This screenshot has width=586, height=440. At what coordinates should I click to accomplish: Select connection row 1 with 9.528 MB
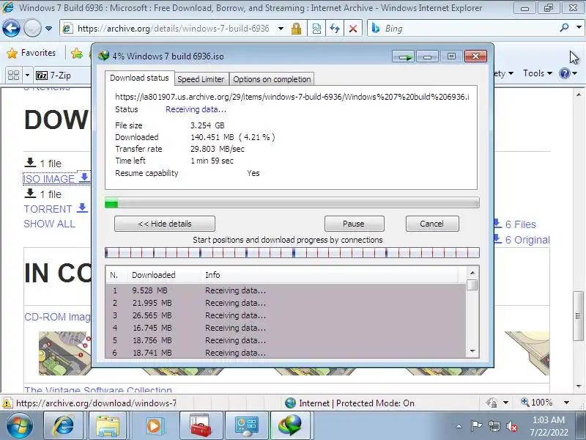(x=286, y=290)
